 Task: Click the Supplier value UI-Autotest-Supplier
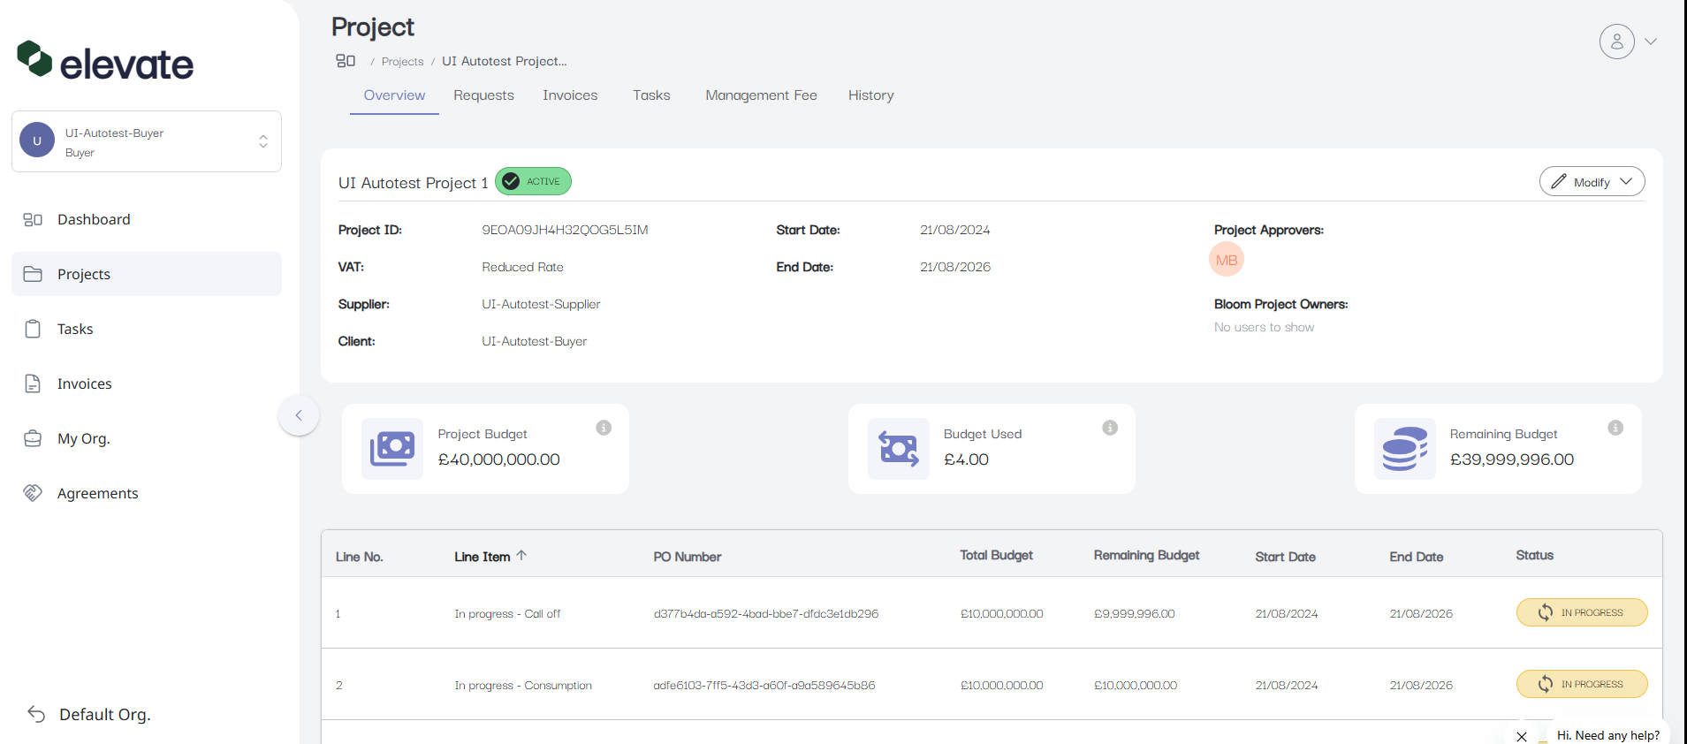point(541,304)
